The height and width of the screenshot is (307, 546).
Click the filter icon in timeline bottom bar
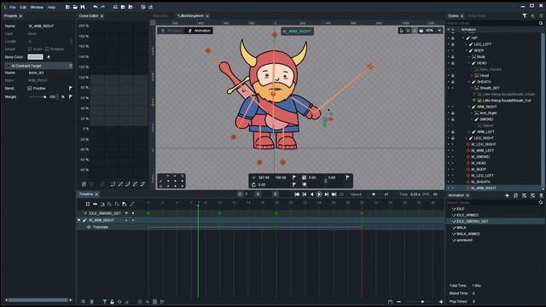pos(104,302)
